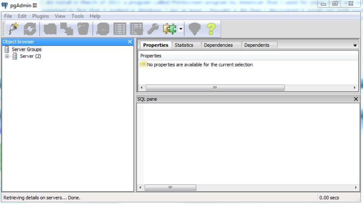Expand the Server (2) tree node
The image size is (363, 204).
[x=7, y=56]
